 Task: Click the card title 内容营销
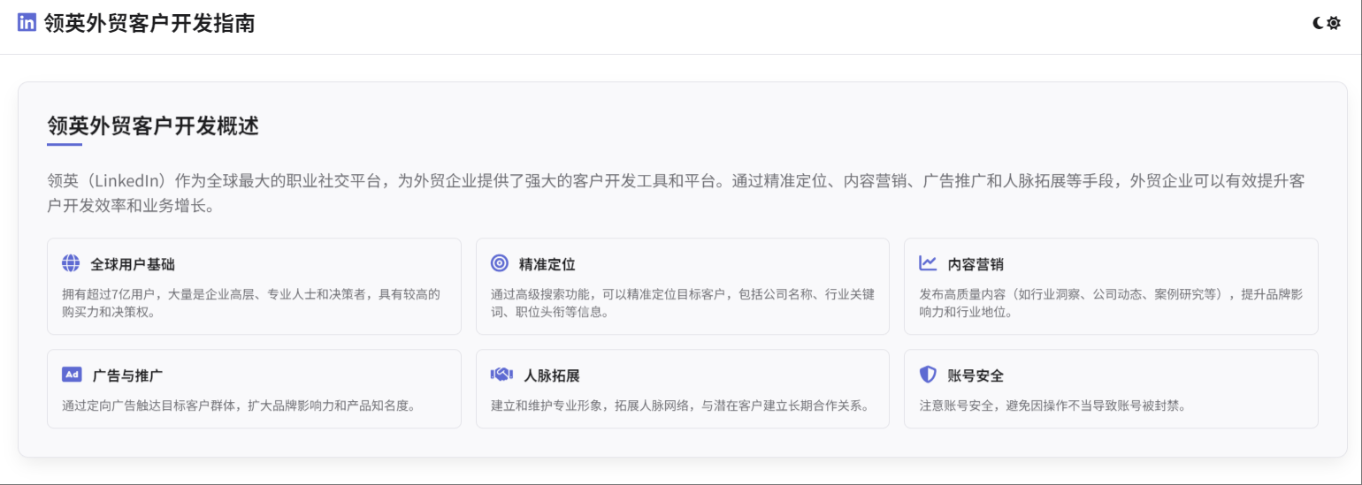point(976,264)
